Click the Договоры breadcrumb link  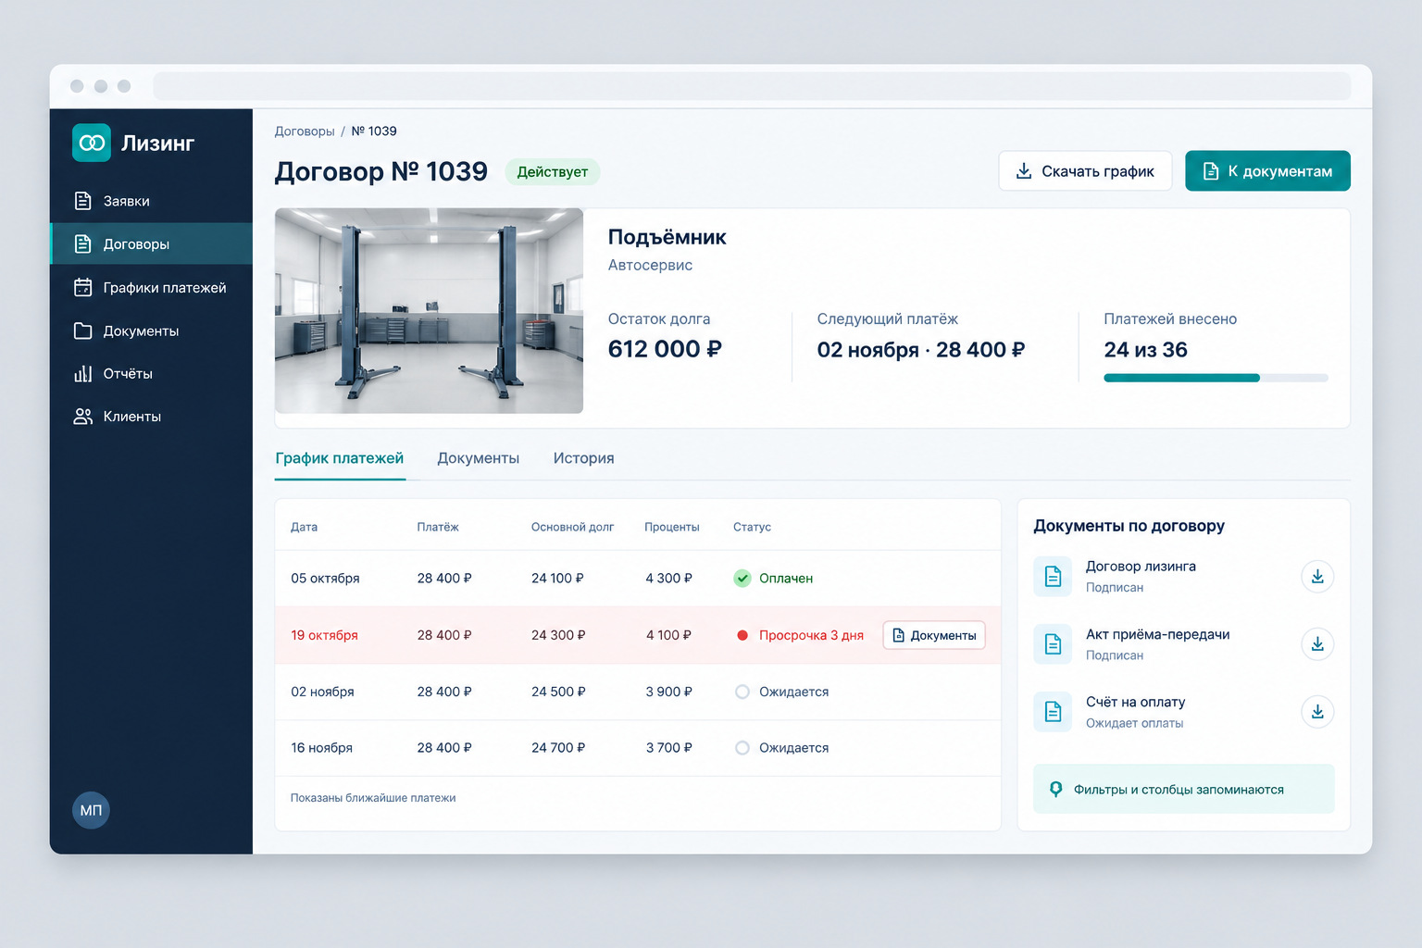[305, 131]
